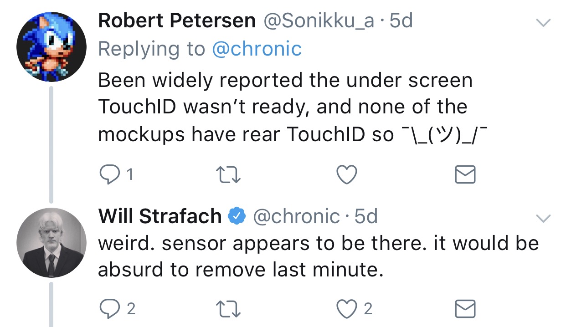The height and width of the screenshot is (327, 566).
Task: Open options chevron on Robert Petersen's tweet
Action: click(x=543, y=22)
